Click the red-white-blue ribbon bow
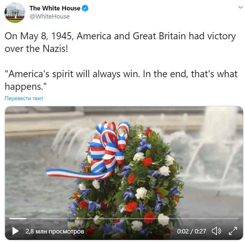Image resolution: width=245 pixels, height=243 pixels. pyautogui.click(x=109, y=147)
